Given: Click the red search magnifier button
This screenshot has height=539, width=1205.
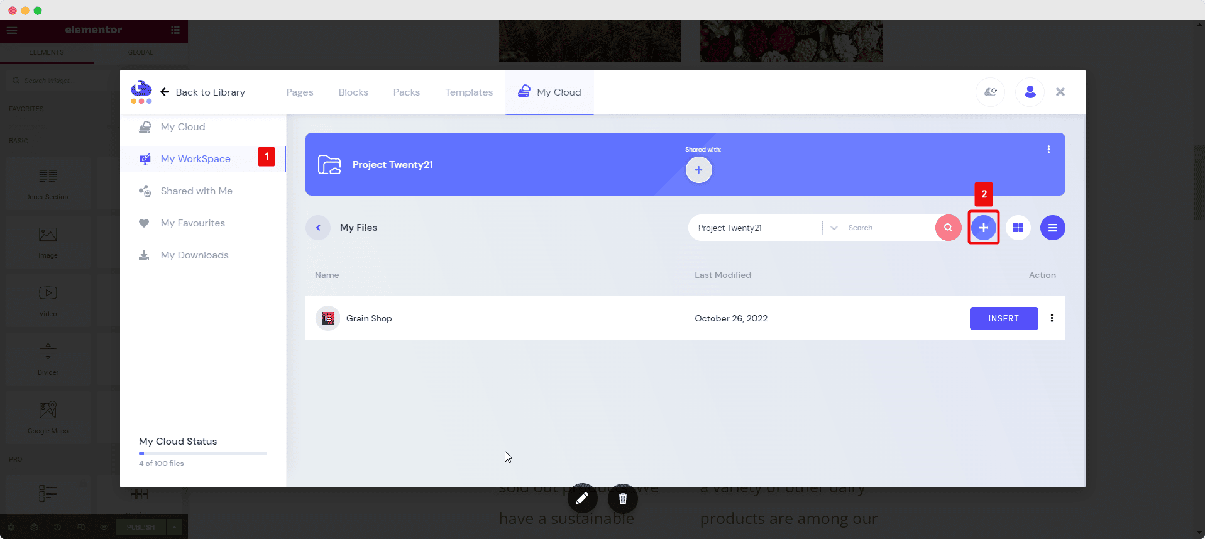Looking at the screenshot, I should coord(948,228).
